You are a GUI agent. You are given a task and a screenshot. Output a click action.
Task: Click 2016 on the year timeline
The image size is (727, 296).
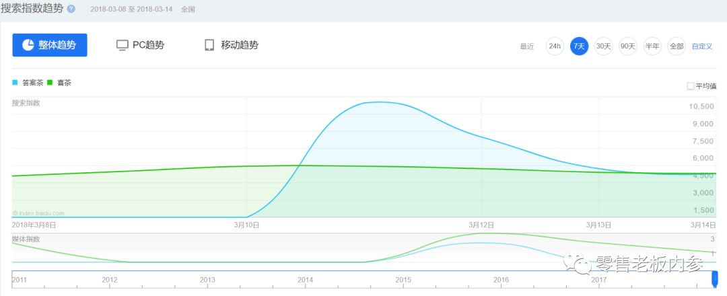point(501,281)
